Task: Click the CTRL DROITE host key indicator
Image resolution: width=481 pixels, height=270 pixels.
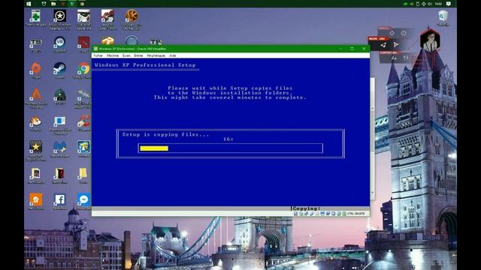Action: [x=355, y=213]
